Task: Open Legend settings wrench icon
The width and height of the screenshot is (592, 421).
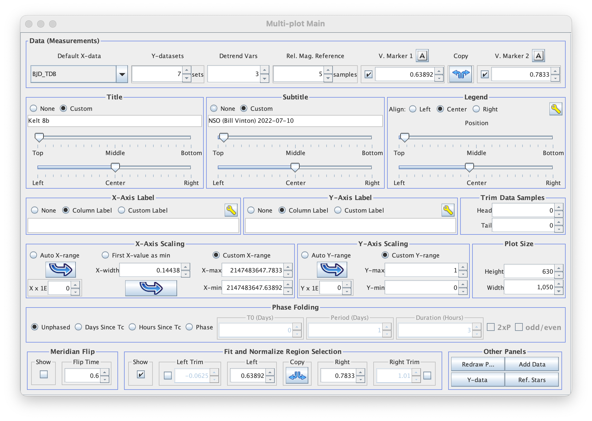Action: pos(555,109)
